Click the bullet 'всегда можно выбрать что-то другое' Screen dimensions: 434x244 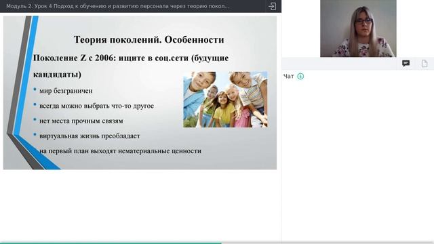[96, 106]
